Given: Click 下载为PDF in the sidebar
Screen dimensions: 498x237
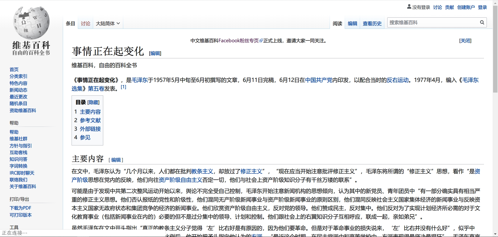Looking at the screenshot, I should (20, 208).
